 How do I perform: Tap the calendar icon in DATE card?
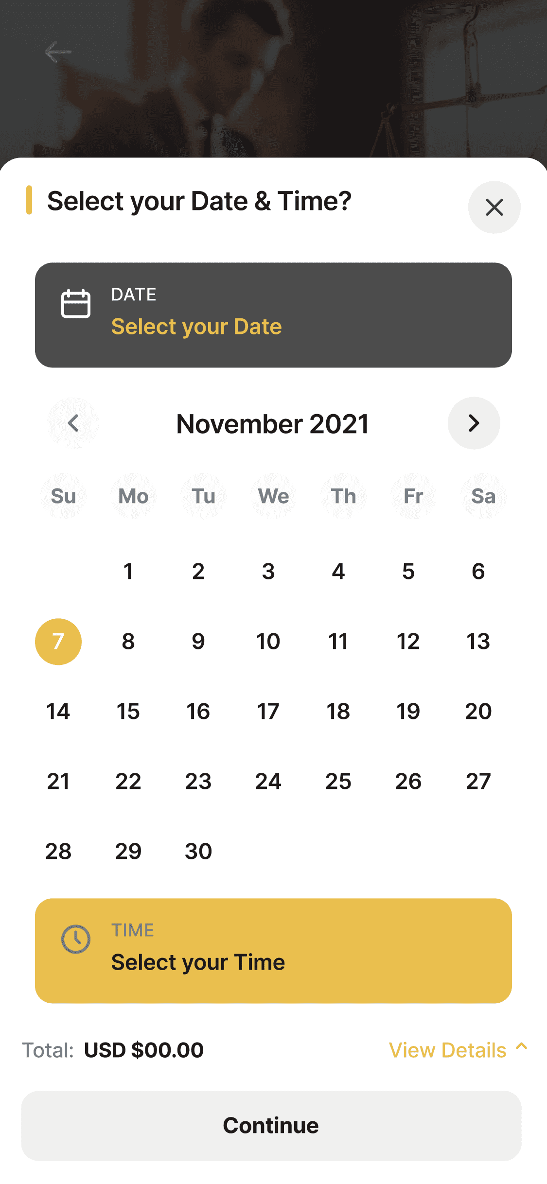click(x=76, y=303)
